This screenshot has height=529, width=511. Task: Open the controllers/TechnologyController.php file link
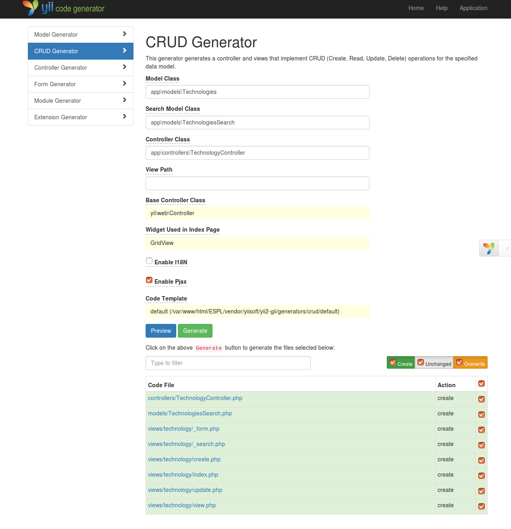pyautogui.click(x=195, y=398)
